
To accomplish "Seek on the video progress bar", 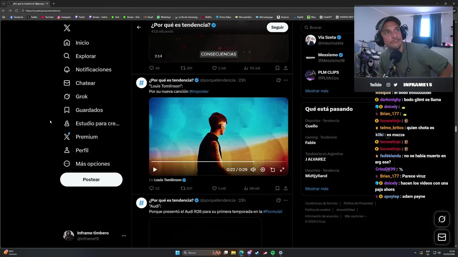I will pyautogui.click(x=219, y=162).
